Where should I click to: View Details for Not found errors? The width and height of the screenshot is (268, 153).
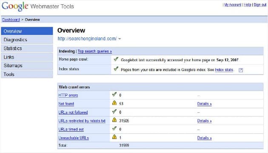[205, 104]
